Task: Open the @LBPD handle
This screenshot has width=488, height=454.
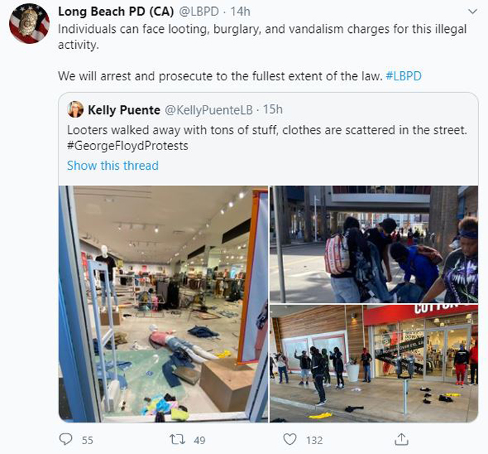Action: pos(199,12)
